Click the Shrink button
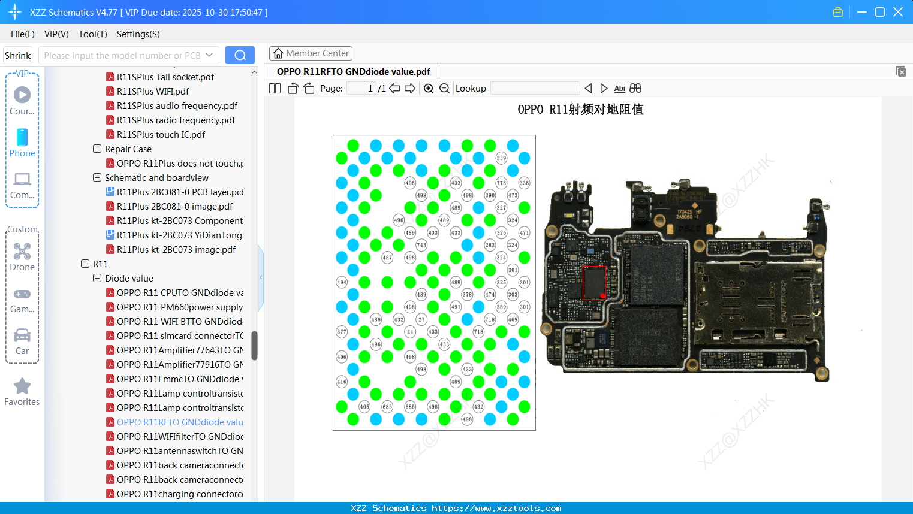The width and height of the screenshot is (913, 514). [x=17, y=55]
